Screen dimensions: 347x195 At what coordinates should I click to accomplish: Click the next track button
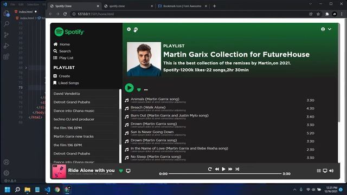tap(230, 169)
